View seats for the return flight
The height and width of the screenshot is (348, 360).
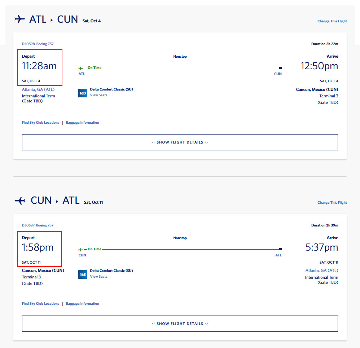[98, 277]
